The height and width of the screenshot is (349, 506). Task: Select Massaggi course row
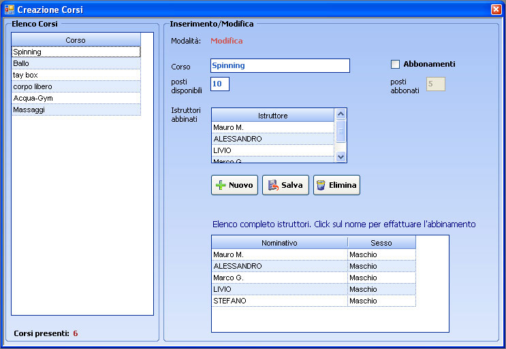click(x=75, y=110)
